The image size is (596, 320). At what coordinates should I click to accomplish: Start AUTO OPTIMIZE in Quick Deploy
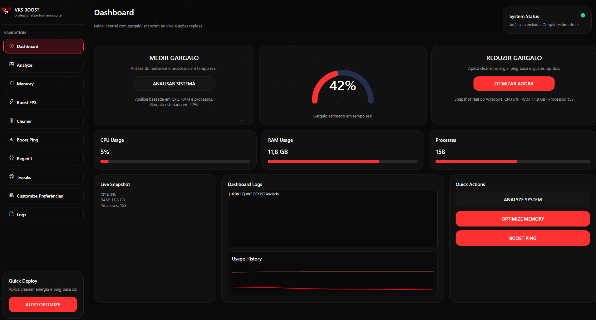click(43, 305)
